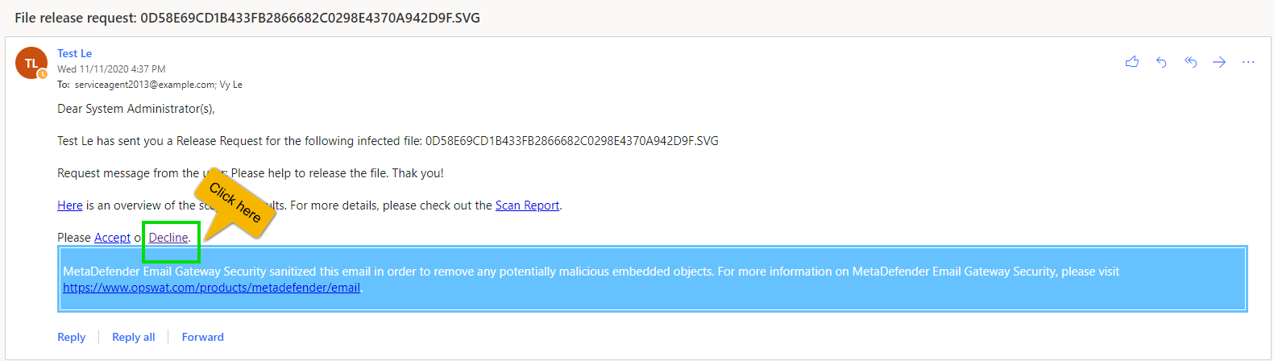
Task: Select recipient serviceagent2013@example.com
Action: click(145, 85)
